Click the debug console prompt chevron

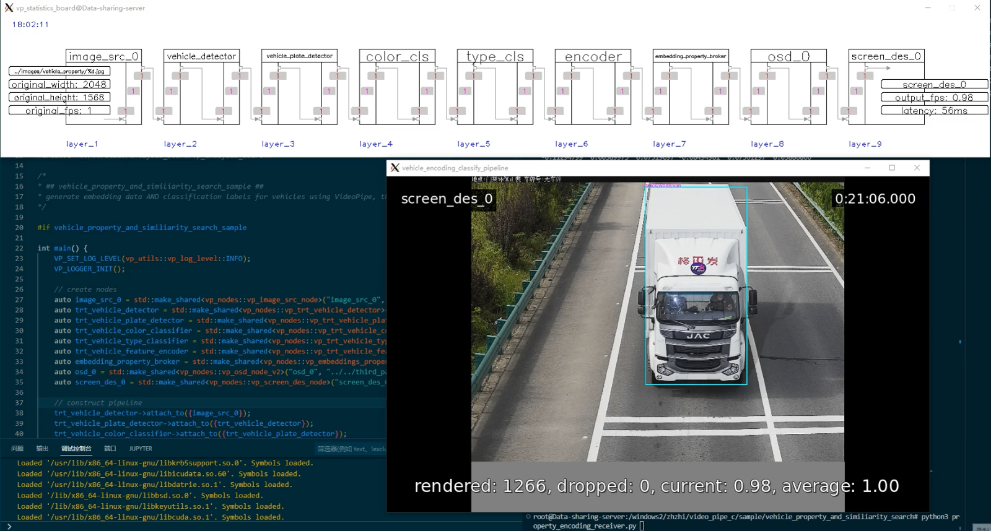9,527
